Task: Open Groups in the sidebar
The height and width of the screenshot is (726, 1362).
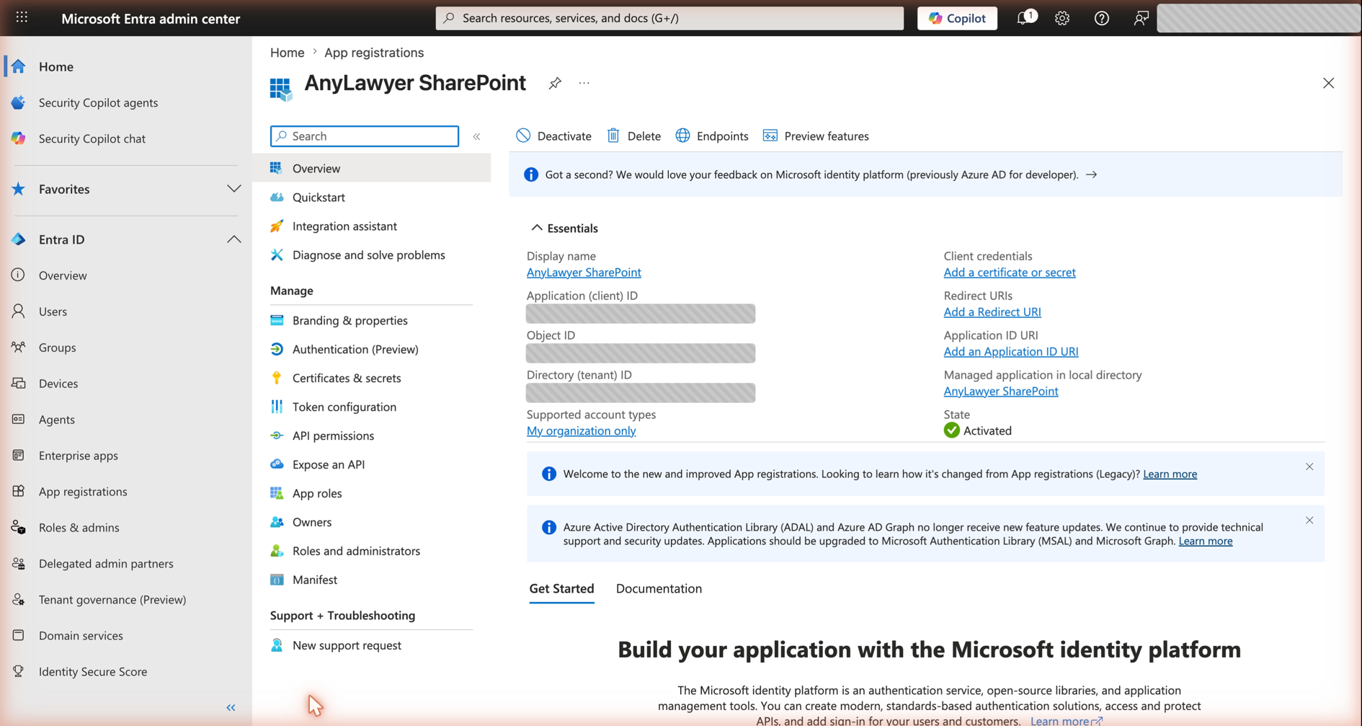Action: 57,347
